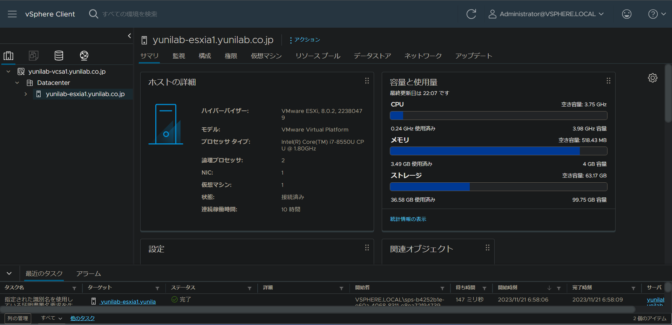Filter the 開始者 column

[442, 288]
